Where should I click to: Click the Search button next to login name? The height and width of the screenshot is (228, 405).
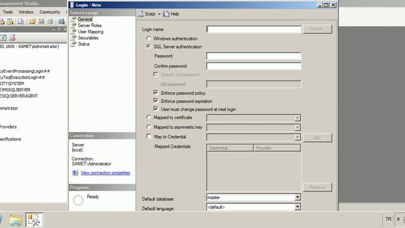pos(318,29)
